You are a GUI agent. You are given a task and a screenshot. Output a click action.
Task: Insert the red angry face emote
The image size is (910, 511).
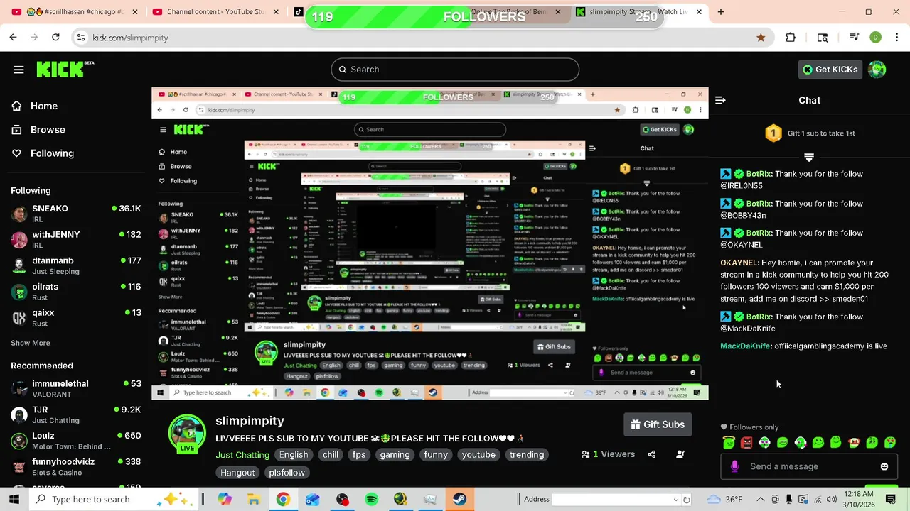[746, 442]
